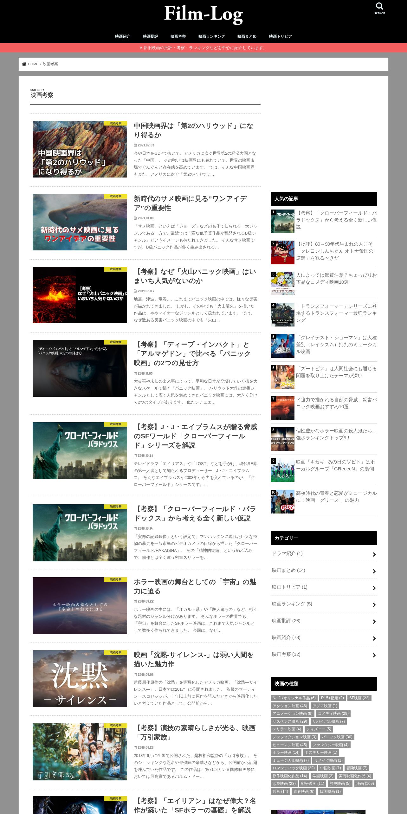Click chevron arrow beside ドラマ紹介 (1)
The width and height of the screenshot is (407, 814).
tap(374, 554)
